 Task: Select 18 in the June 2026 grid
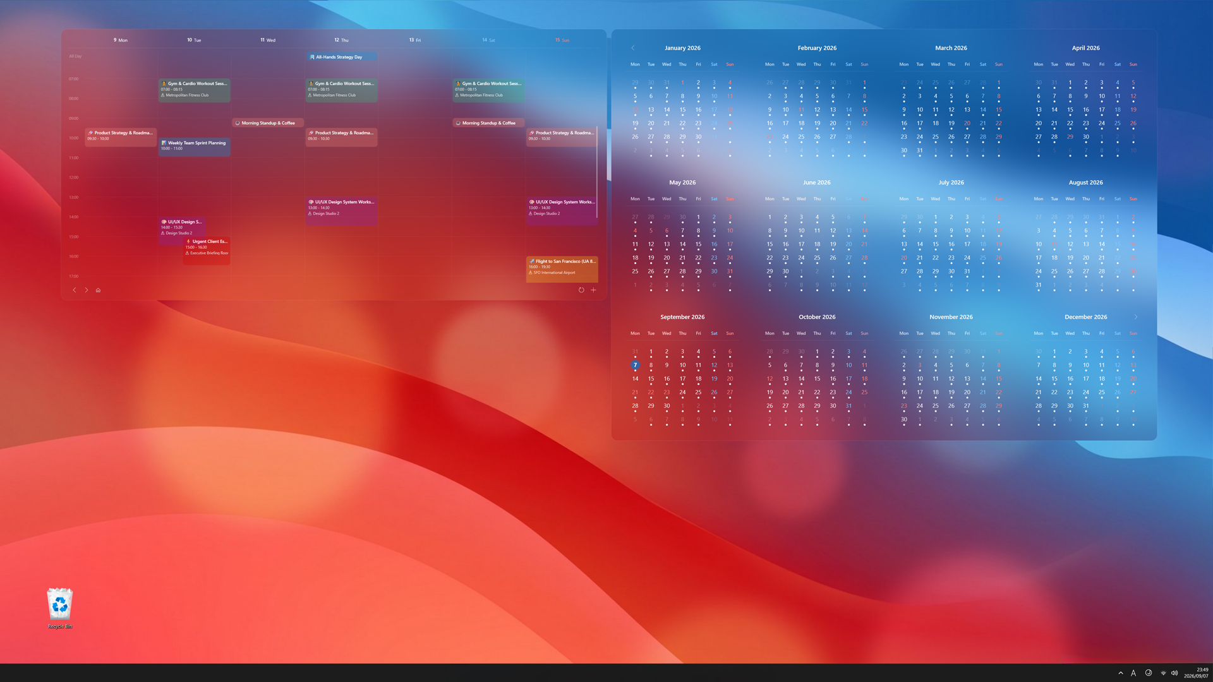[817, 244]
